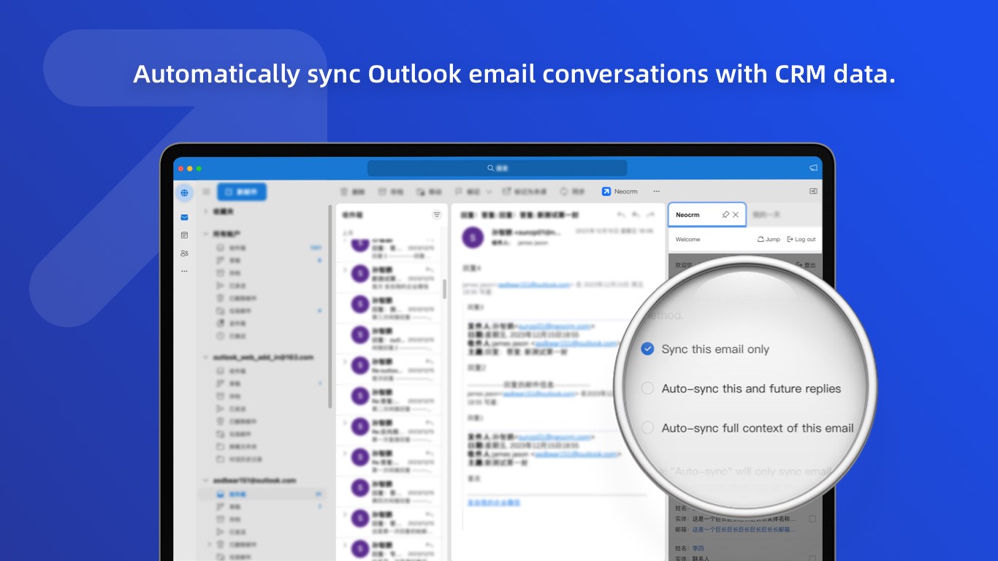This screenshot has width=998, height=561.
Task: Open the Calendar view icon
Action: 184,235
